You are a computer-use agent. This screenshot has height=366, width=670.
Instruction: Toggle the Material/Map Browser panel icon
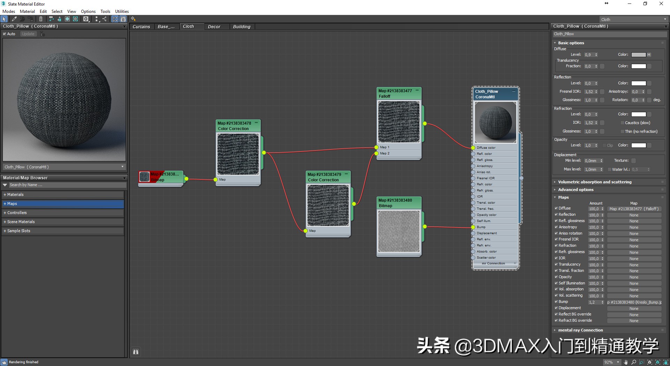click(x=115, y=19)
